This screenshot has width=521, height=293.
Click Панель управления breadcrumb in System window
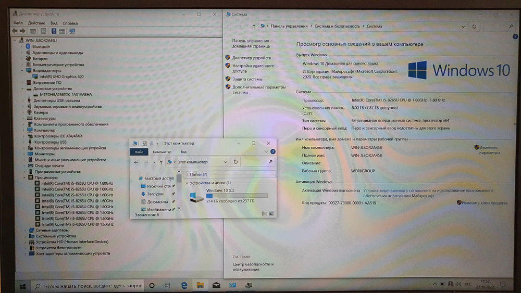[x=289, y=26]
